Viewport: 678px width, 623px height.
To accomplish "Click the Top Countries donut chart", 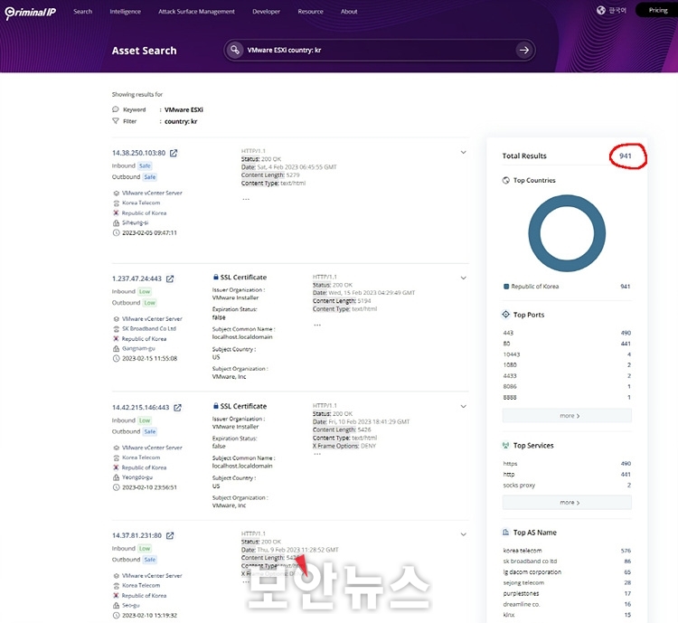I will [567, 233].
